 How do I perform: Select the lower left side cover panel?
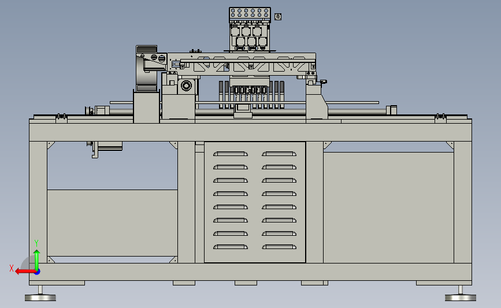[x=112, y=222]
